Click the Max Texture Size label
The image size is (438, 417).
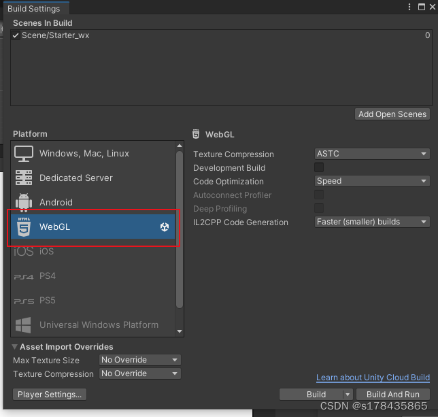46,360
